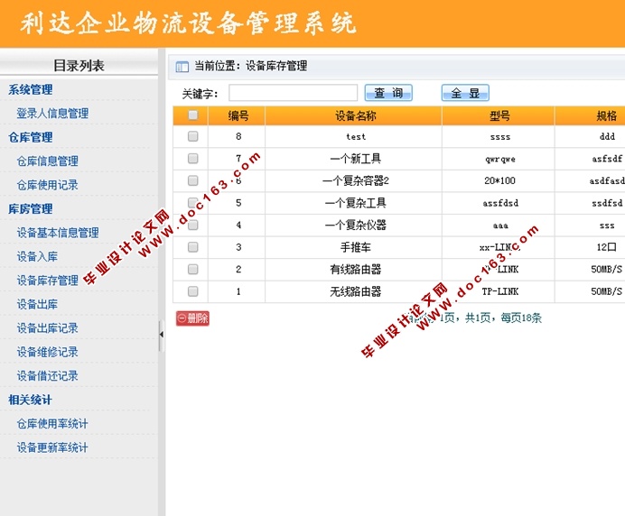625x516 pixels.
Task: Check the row for 一个复杂工具
Action: 193,203
